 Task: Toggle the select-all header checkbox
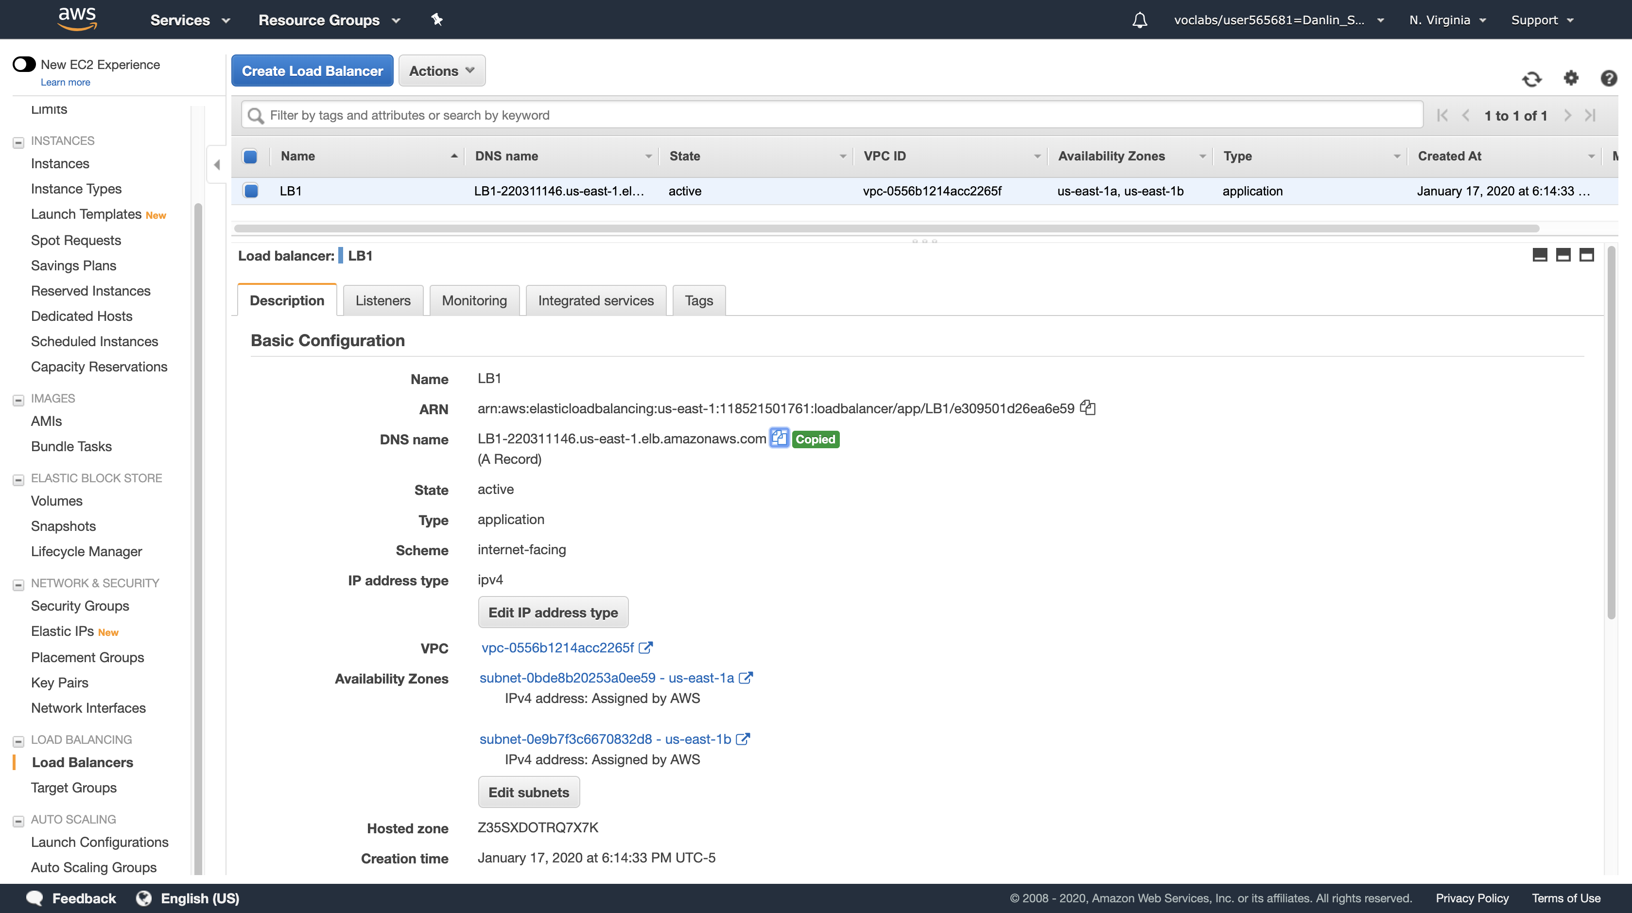[x=250, y=156]
